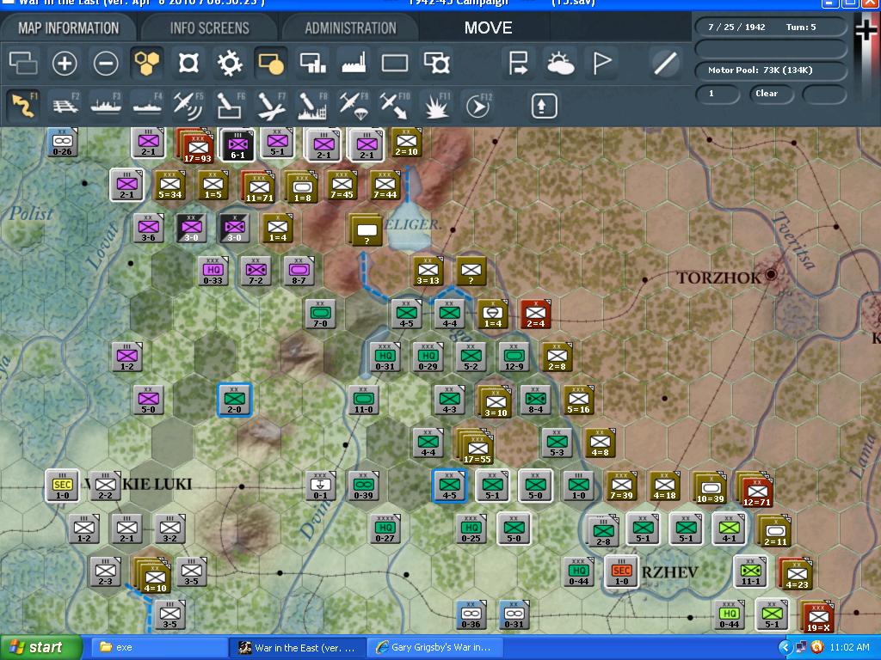
Task: Toggle the factory display icon
Action: coord(354,63)
